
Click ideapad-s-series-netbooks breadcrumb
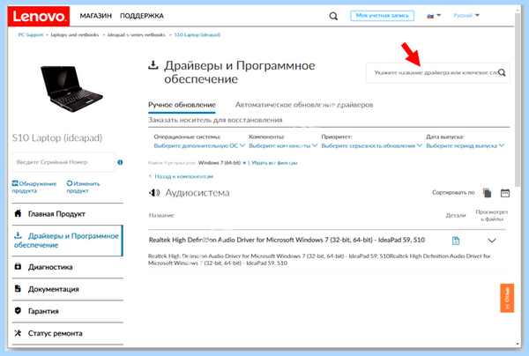pyautogui.click(x=137, y=34)
